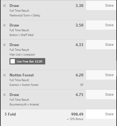117x126 pixels.
Task: Remove the Man Utd v Liverpool draw selection
Action: coord(4,45)
